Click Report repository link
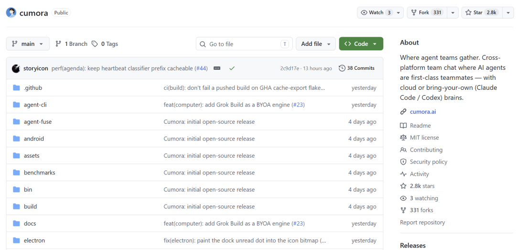516x250 pixels. pyautogui.click(x=422, y=222)
